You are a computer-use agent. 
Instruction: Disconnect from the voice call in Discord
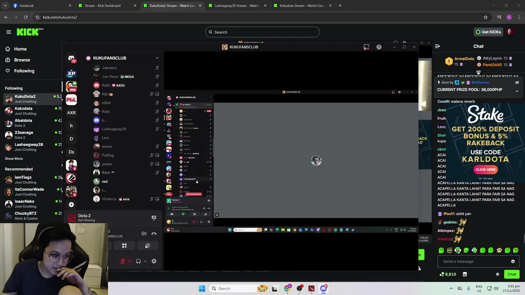(x=154, y=234)
